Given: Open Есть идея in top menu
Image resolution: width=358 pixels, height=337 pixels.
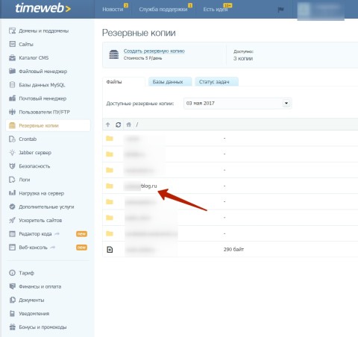Looking at the screenshot, I should (x=216, y=9).
